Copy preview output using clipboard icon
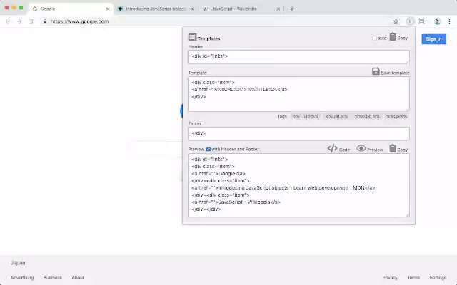 click(393, 149)
